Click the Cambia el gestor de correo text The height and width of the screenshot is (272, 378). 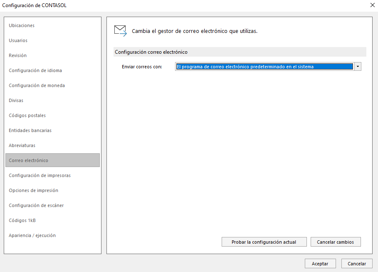click(x=195, y=31)
